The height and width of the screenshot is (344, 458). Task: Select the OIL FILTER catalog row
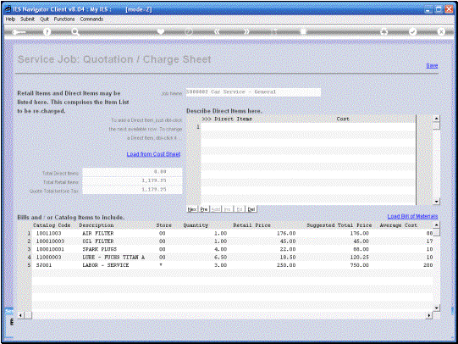[231, 241]
